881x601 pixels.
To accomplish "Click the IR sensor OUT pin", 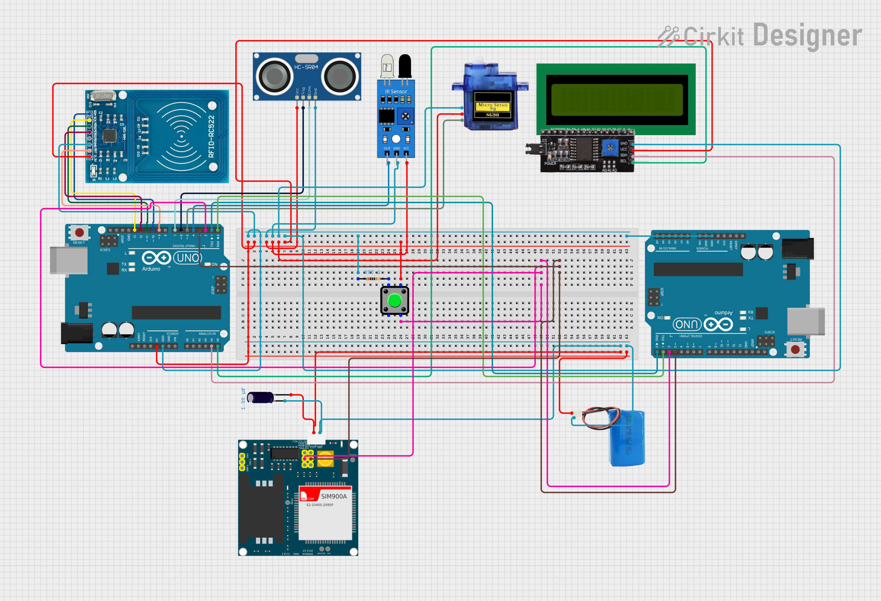I will click(x=387, y=154).
